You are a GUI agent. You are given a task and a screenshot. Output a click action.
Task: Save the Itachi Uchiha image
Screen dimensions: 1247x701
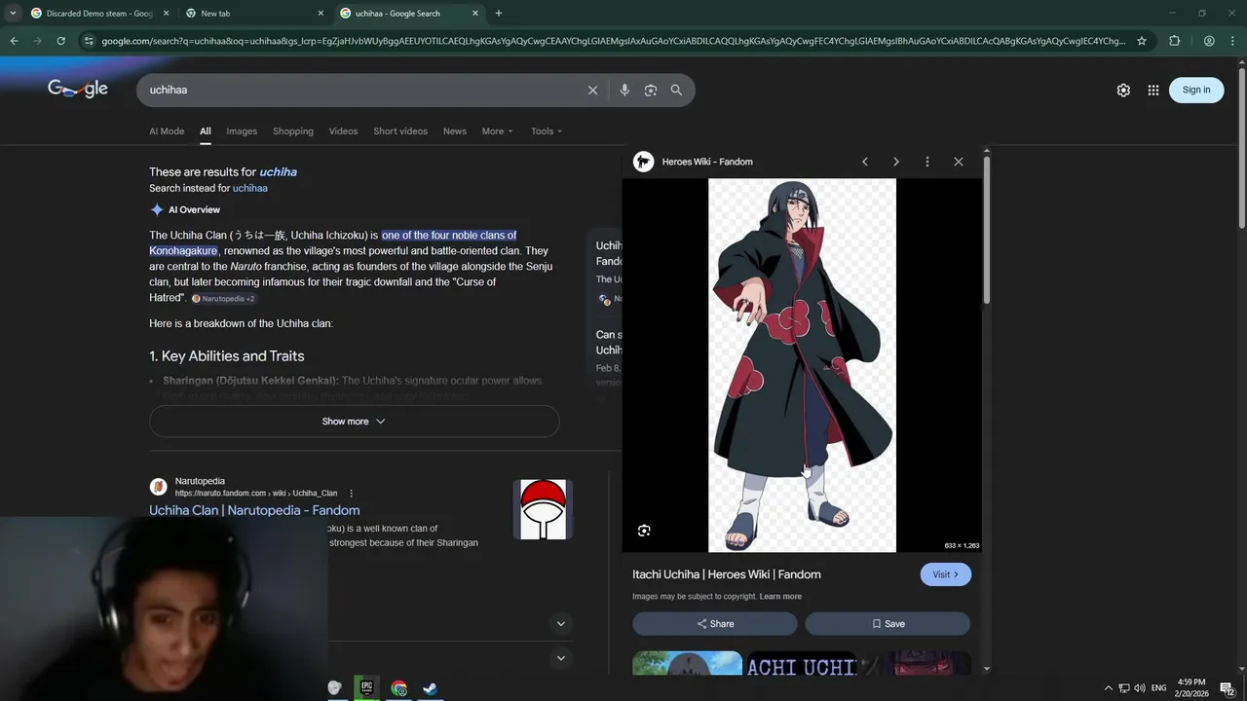pos(888,624)
